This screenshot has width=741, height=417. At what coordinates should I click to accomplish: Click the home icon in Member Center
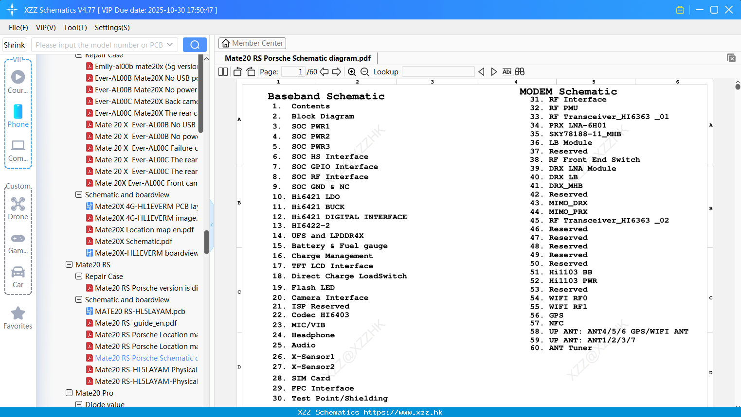click(226, 43)
